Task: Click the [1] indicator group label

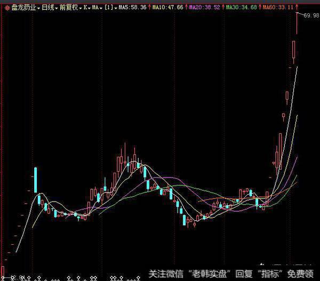Action: [108, 8]
